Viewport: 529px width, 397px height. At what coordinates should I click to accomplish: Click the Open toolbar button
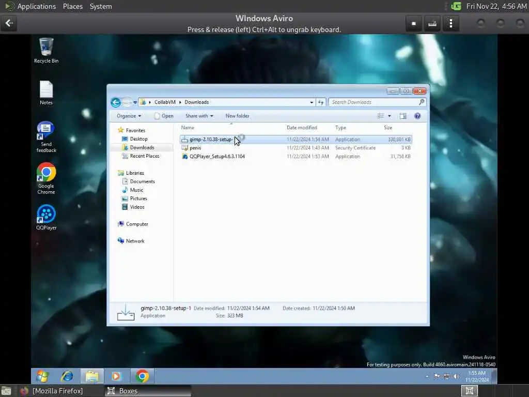tap(164, 116)
